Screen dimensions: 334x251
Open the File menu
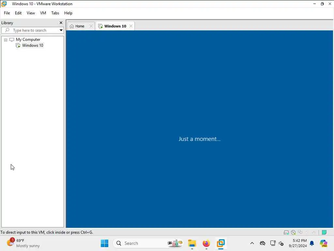click(7, 13)
